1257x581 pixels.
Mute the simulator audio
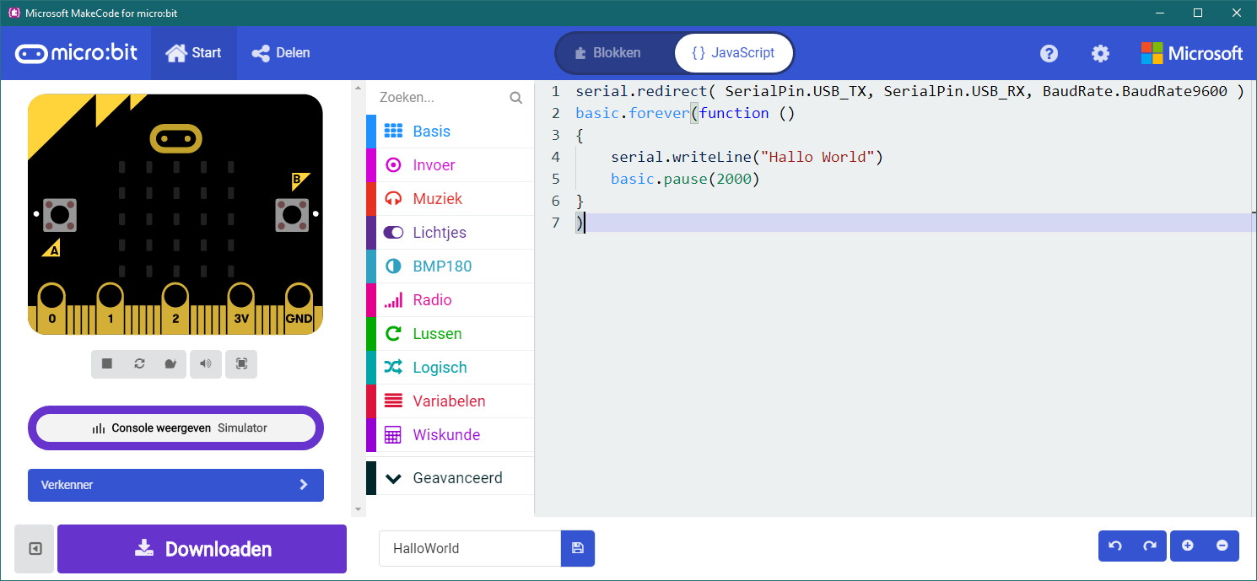pos(206,363)
